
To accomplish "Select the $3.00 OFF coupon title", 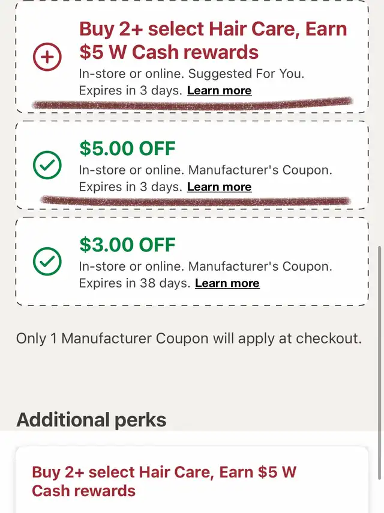I will coord(127,245).
